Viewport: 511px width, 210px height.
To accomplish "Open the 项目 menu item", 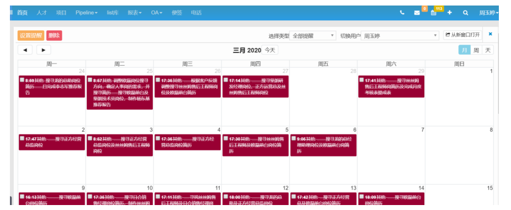I will coord(61,13).
